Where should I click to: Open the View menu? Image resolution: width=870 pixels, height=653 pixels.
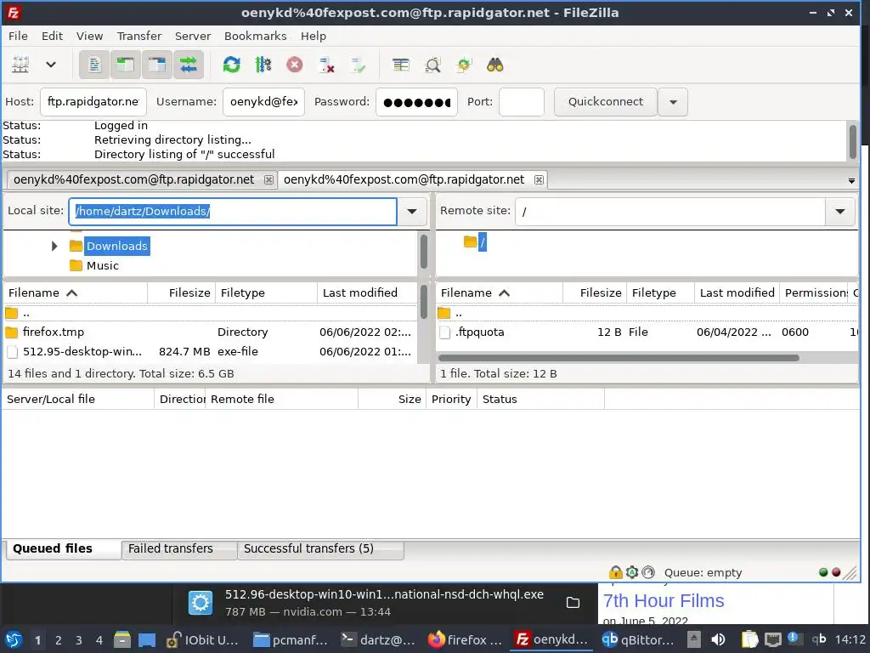click(89, 36)
